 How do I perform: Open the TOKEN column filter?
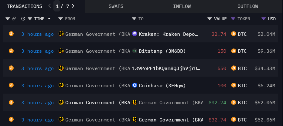click(233, 19)
